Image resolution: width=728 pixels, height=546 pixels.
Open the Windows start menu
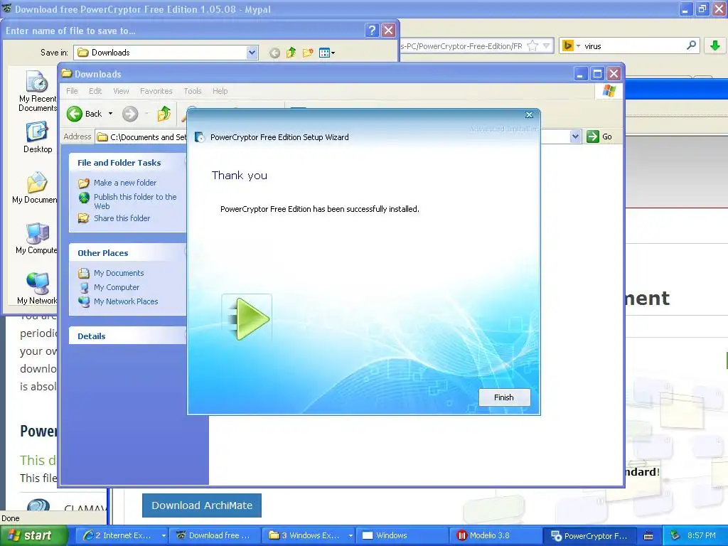tap(34, 535)
